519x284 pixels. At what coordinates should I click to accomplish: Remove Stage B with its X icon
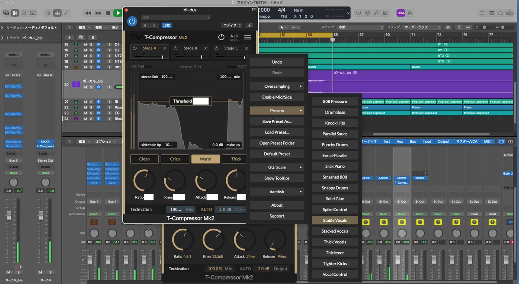[x=206, y=48]
